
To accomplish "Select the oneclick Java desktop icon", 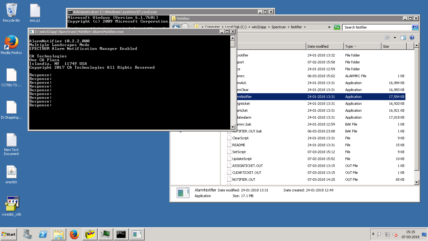I will [11, 174].
